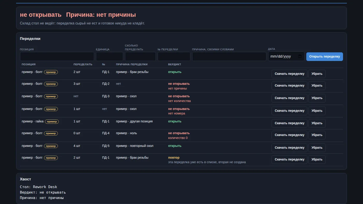The height and width of the screenshot is (204, 363).
Task: Click Убрать in the ПД-4 row
Action: tap(317, 135)
